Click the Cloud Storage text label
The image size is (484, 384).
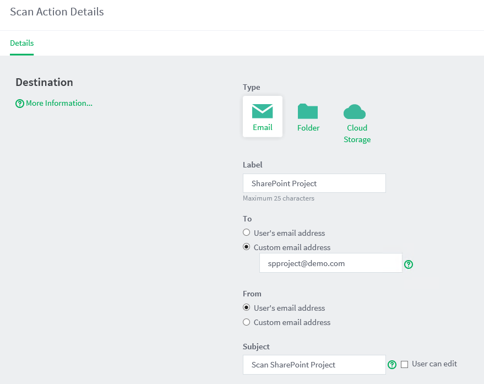pyautogui.click(x=357, y=134)
